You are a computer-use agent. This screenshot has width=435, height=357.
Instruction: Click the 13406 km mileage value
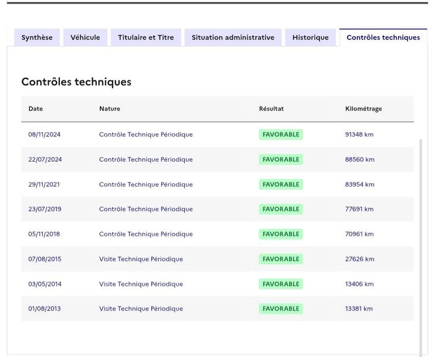point(360,284)
